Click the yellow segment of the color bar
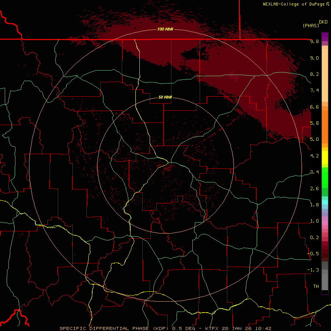Screen dimensions: 331x331 tap(325, 157)
